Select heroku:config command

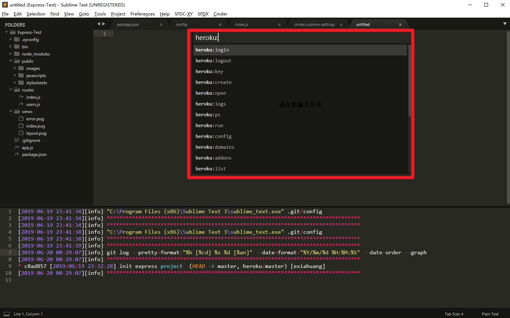point(300,136)
